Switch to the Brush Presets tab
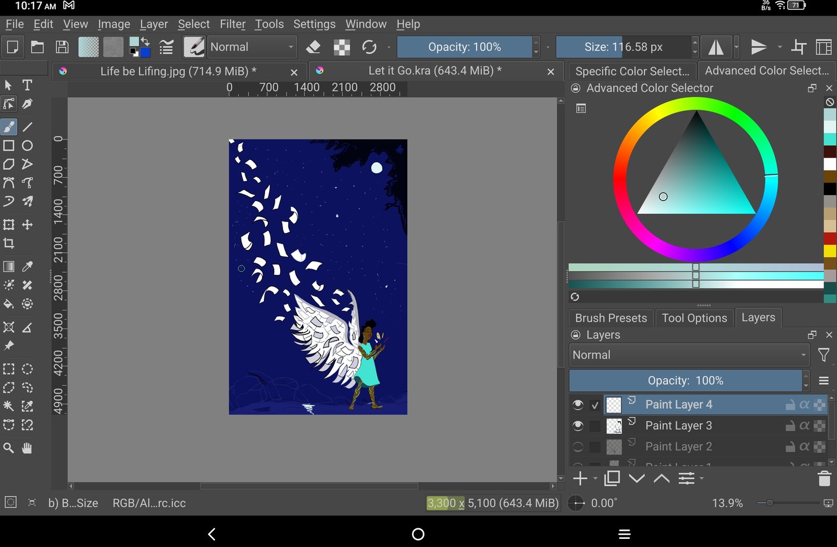The width and height of the screenshot is (837, 547). pyautogui.click(x=611, y=318)
